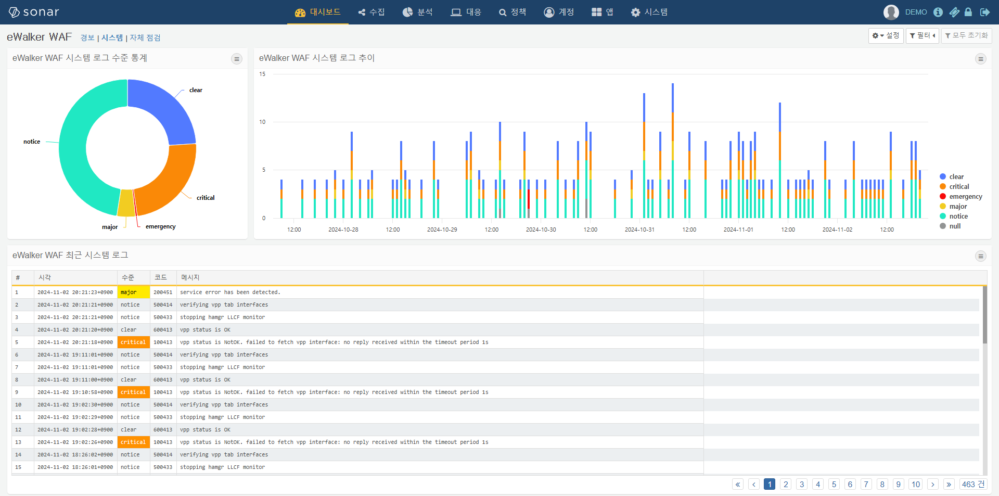
Task: Open the recent system log panel menu
Action: [980, 256]
